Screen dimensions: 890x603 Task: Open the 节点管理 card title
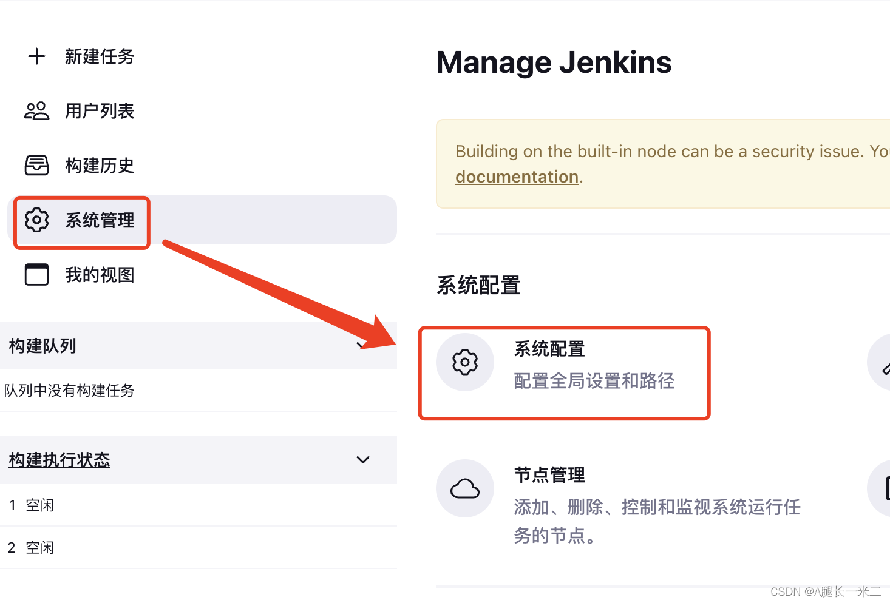[x=549, y=475]
